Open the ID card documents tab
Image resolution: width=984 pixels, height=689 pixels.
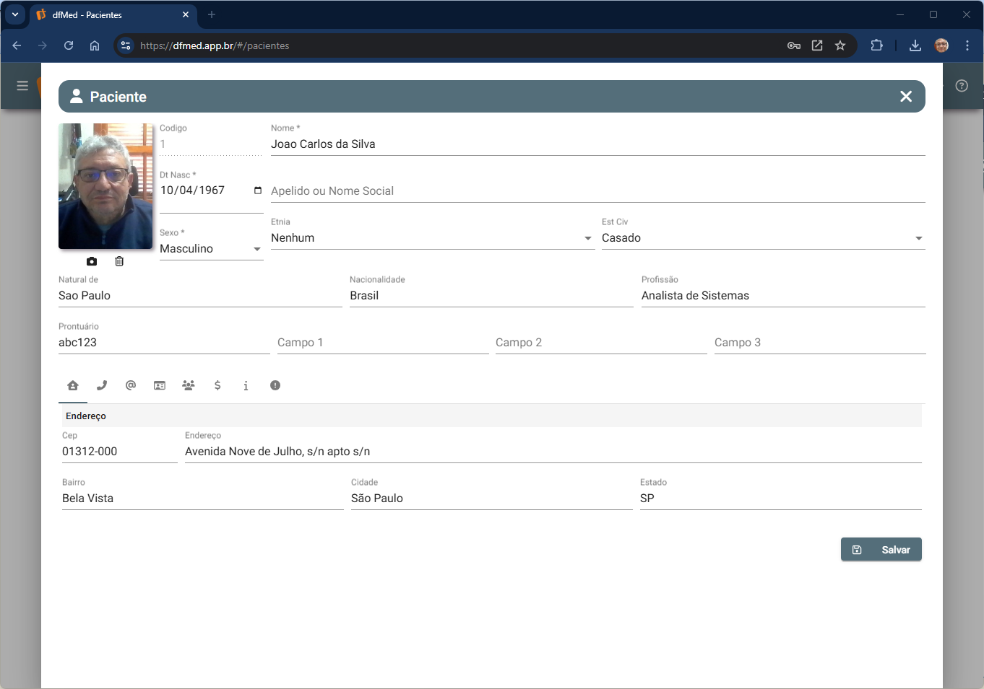[x=160, y=385]
